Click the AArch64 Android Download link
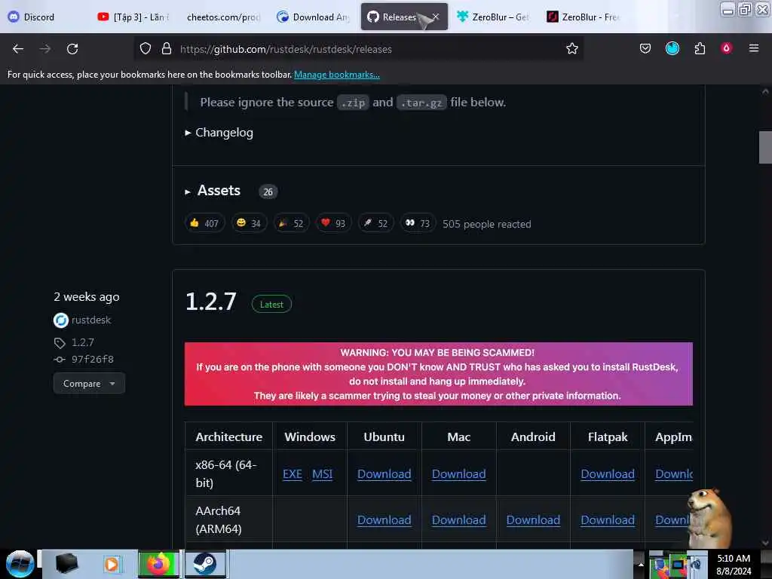 click(533, 520)
